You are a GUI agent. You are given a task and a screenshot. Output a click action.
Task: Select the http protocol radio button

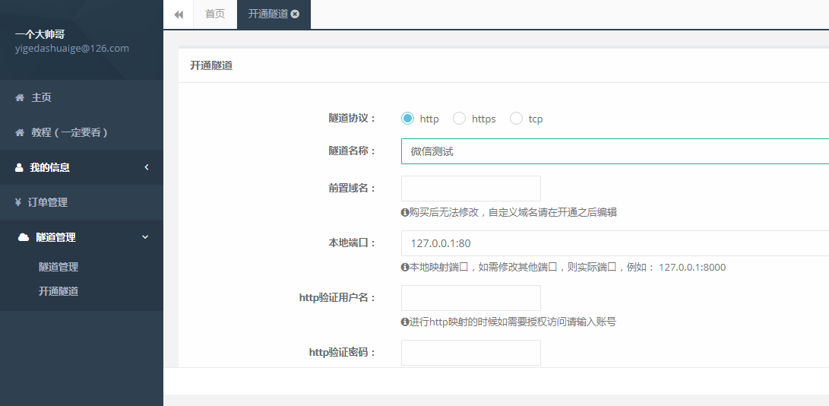click(407, 119)
